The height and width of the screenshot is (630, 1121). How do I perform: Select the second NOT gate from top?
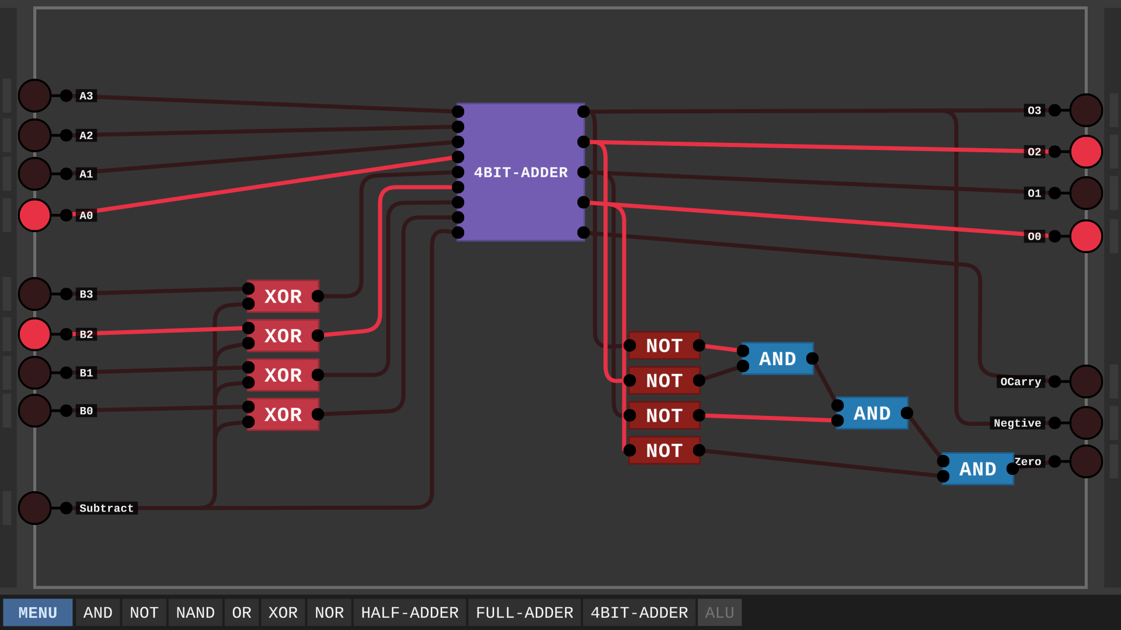664,381
